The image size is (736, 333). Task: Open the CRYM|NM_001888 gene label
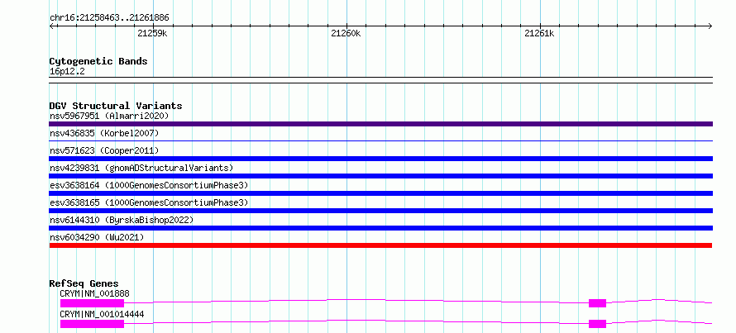(95, 294)
